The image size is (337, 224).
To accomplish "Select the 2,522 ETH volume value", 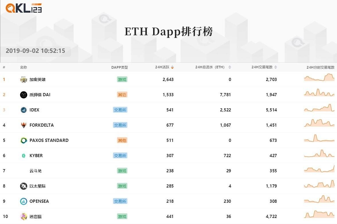I will (x=225, y=110).
